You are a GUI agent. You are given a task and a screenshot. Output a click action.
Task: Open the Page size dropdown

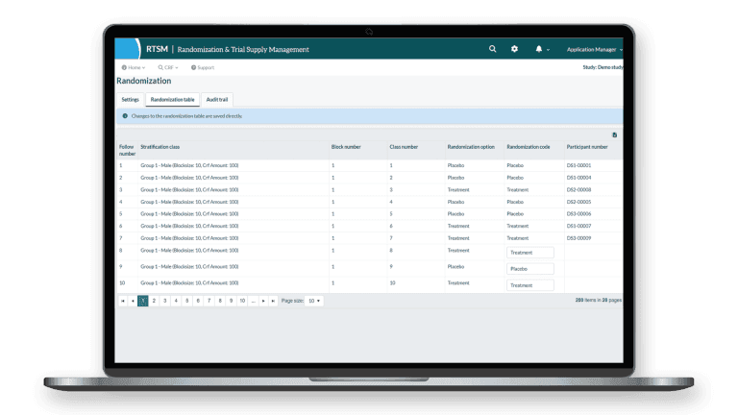pos(315,301)
